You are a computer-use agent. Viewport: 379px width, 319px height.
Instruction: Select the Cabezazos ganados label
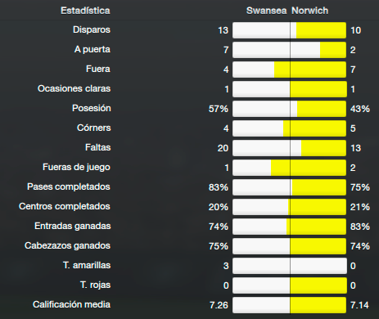point(67,245)
